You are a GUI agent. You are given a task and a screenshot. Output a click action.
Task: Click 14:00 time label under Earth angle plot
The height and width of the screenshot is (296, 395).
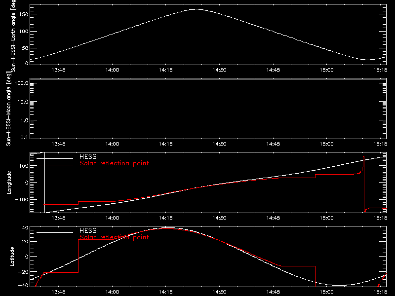coord(112,70)
